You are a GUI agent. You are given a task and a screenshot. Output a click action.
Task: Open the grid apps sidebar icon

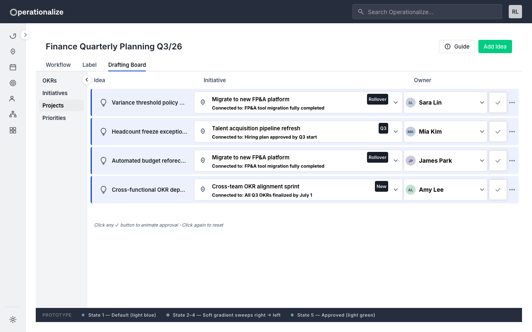[13, 130]
